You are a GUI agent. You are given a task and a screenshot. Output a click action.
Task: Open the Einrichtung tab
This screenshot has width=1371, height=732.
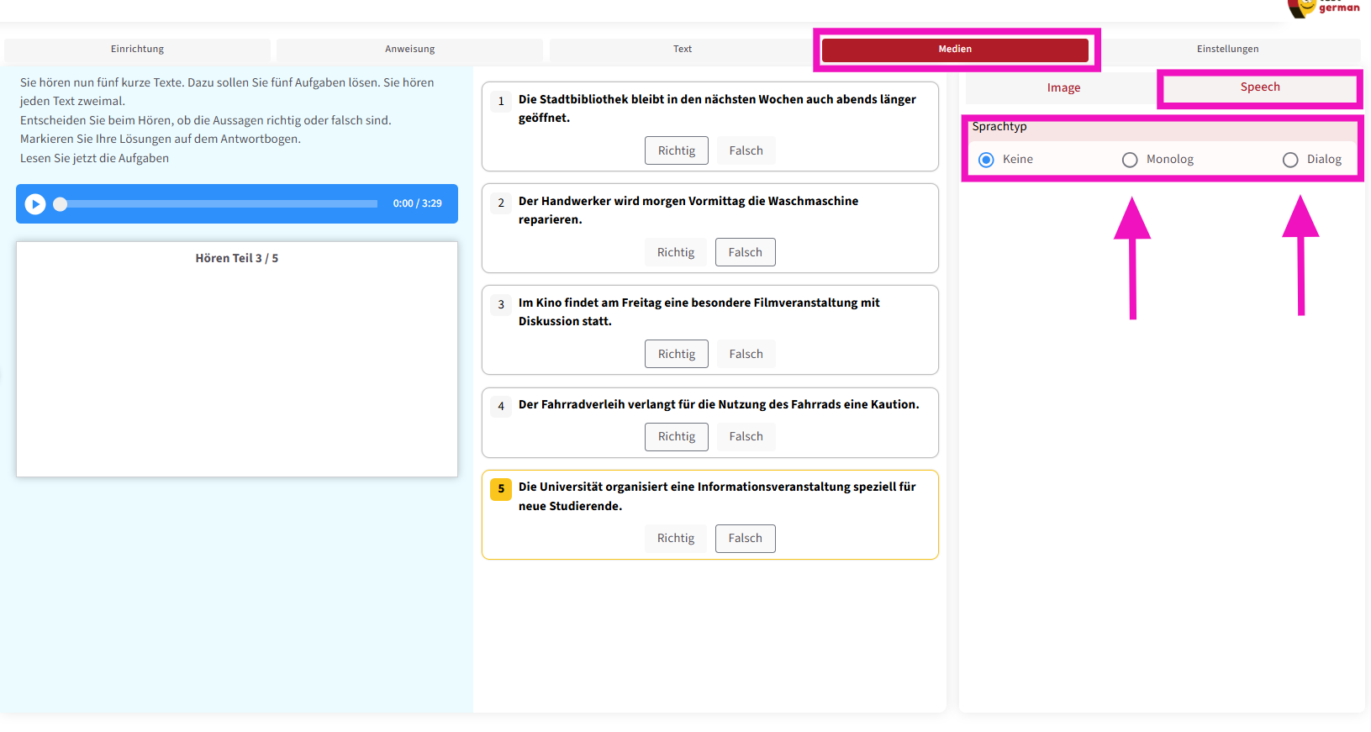point(137,50)
